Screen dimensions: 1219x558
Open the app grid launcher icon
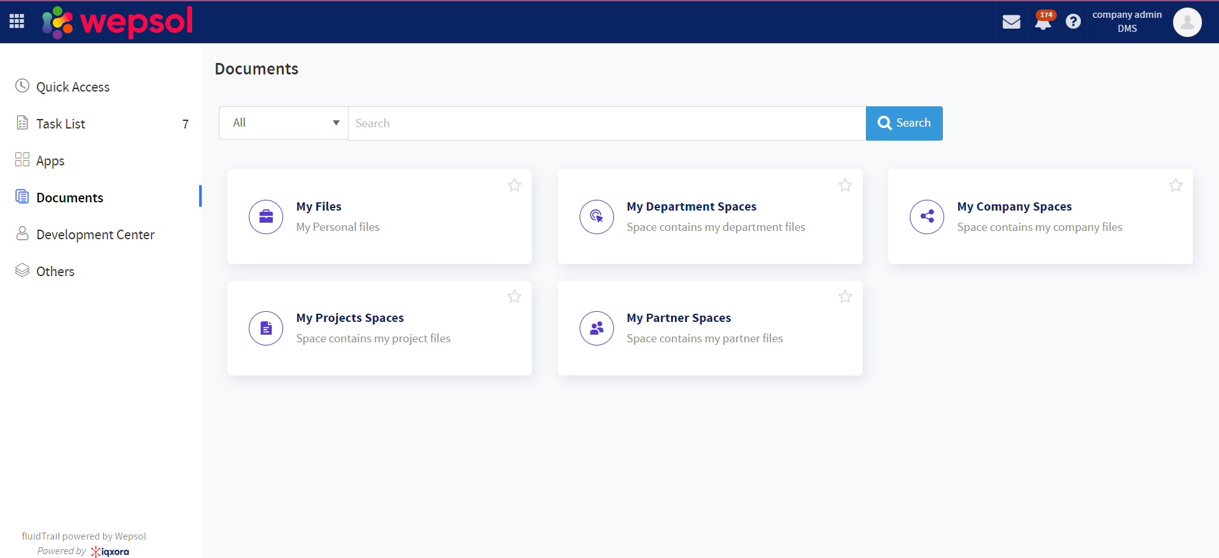click(x=17, y=22)
